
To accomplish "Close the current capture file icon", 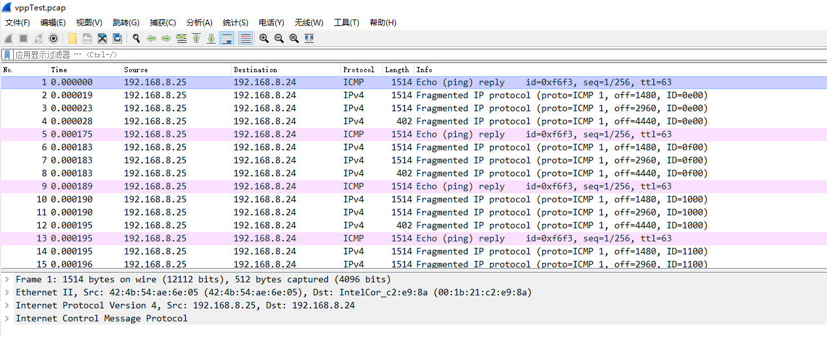I will 102,38.
